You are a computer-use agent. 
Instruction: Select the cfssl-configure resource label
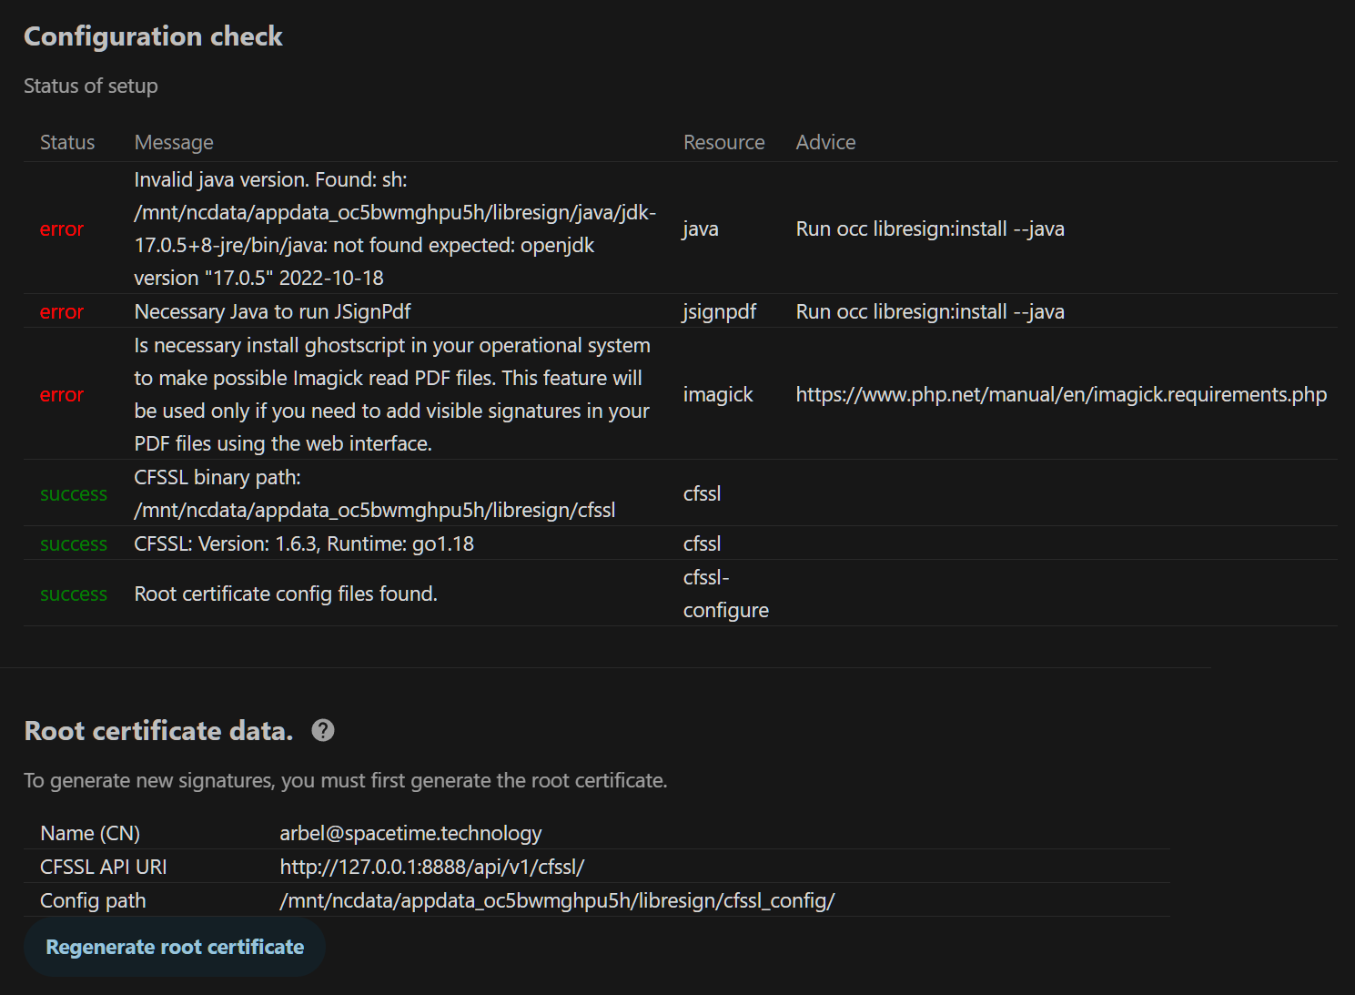click(x=725, y=593)
